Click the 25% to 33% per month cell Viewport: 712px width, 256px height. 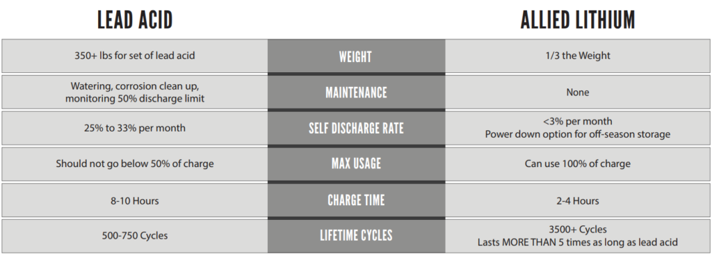(135, 128)
